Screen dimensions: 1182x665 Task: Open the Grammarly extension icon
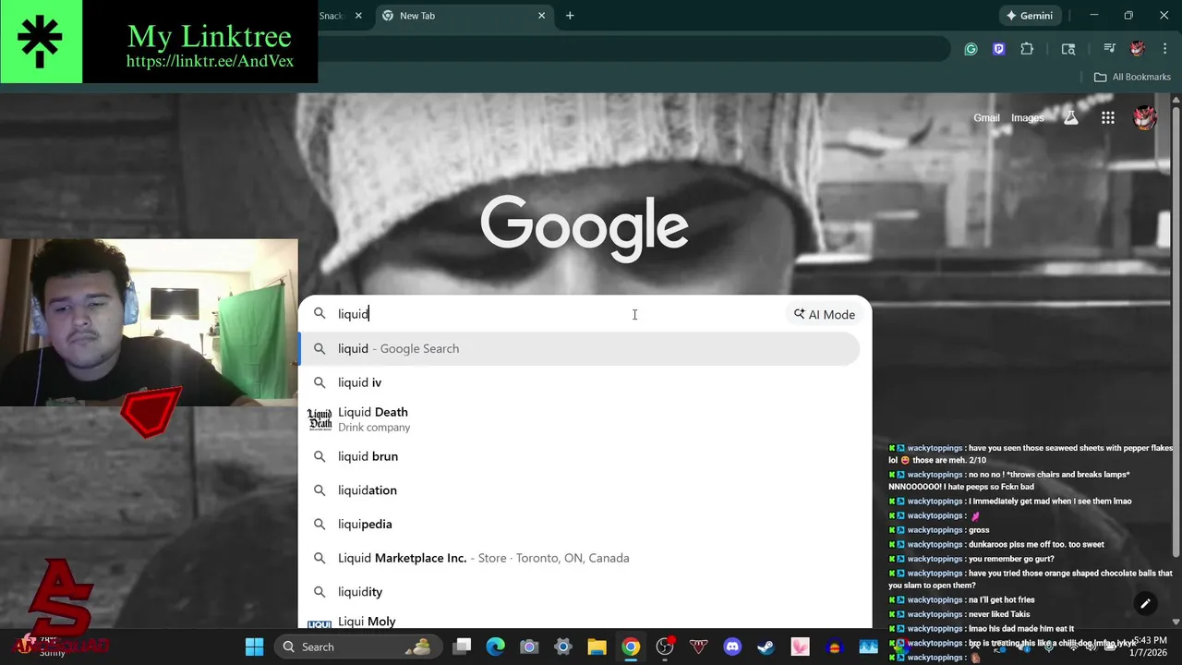[x=971, y=49]
